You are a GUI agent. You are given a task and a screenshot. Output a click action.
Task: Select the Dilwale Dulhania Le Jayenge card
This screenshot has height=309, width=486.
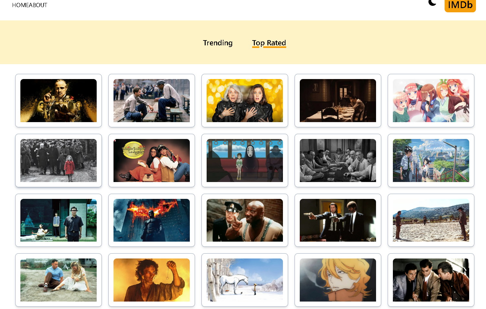152,160
